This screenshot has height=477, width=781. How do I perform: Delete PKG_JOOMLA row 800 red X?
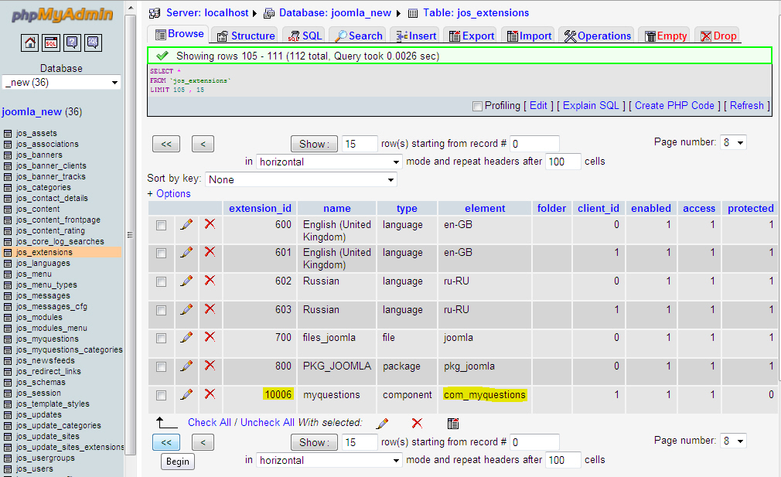210,366
